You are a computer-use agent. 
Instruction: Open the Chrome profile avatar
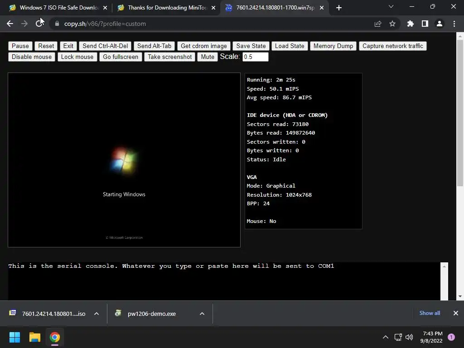[440, 24]
